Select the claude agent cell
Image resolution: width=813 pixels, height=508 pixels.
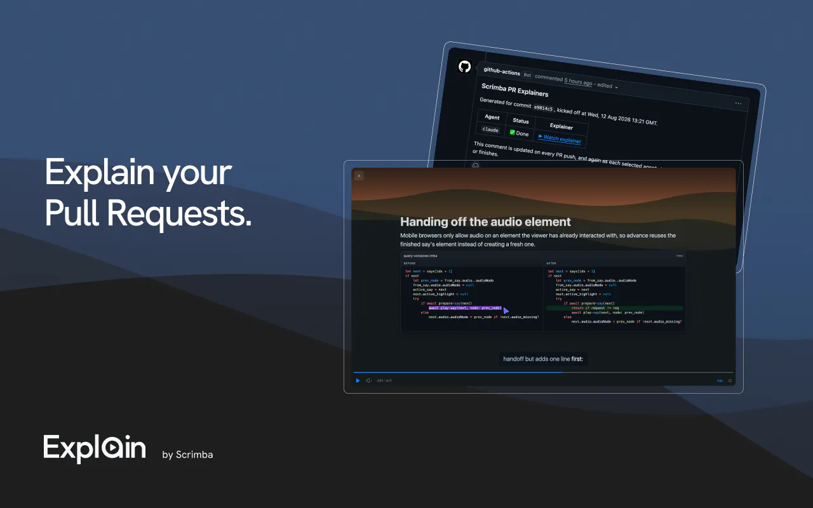pos(491,129)
